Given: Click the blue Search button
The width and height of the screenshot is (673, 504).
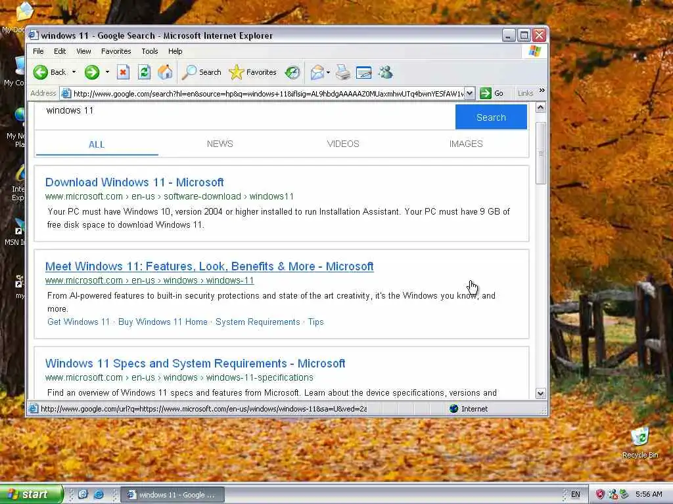Looking at the screenshot, I should (x=491, y=117).
